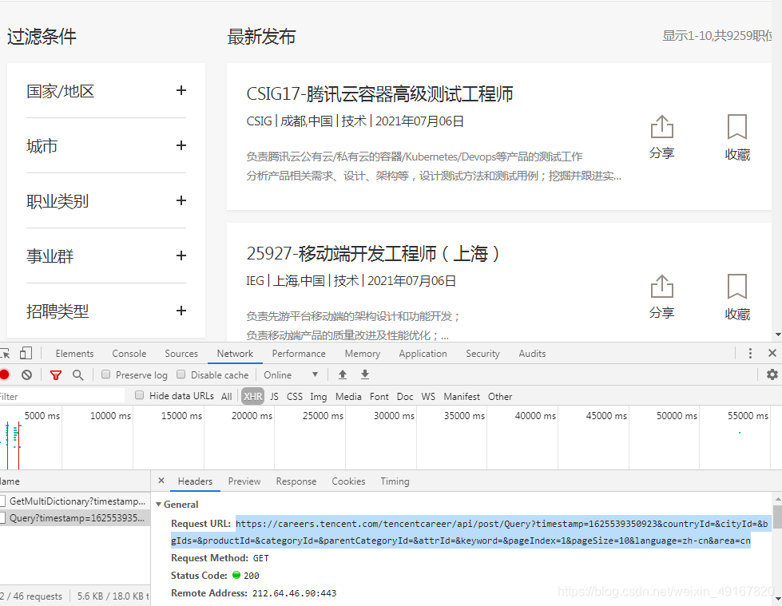
Task: Open the Security tab
Action: (482, 354)
